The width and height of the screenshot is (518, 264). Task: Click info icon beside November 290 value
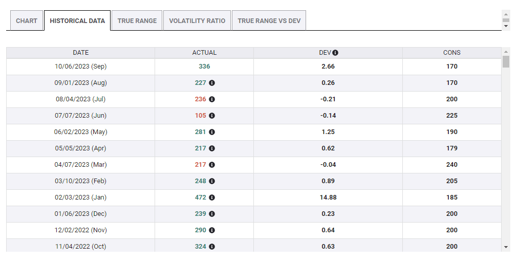[x=212, y=230]
